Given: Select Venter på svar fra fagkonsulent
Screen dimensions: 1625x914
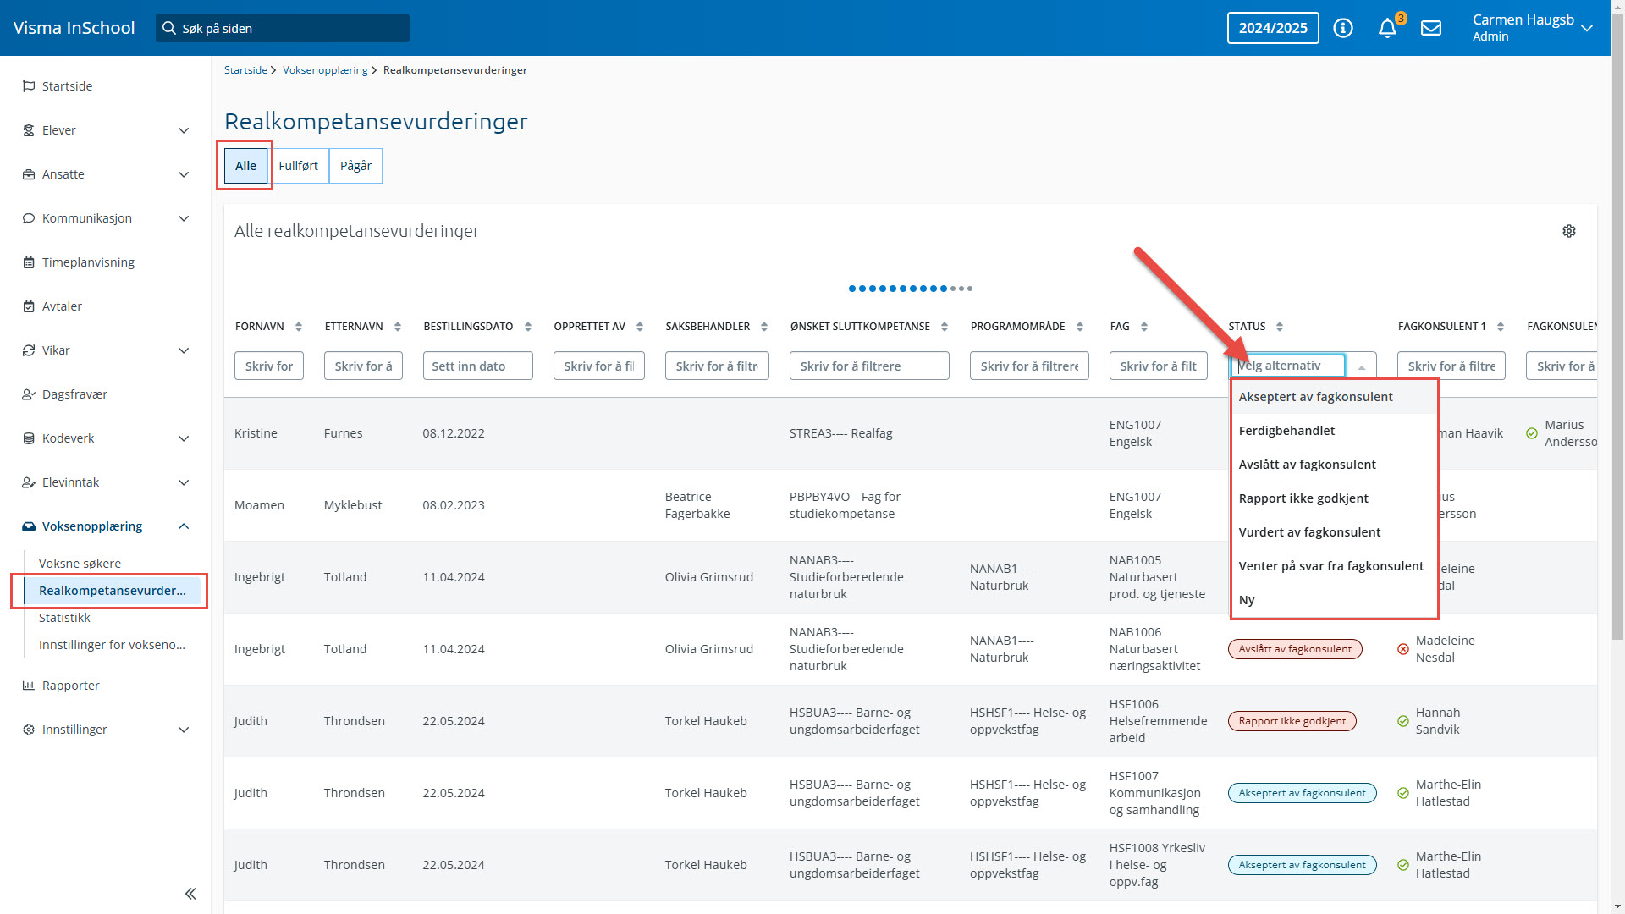Looking at the screenshot, I should [x=1330, y=566].
